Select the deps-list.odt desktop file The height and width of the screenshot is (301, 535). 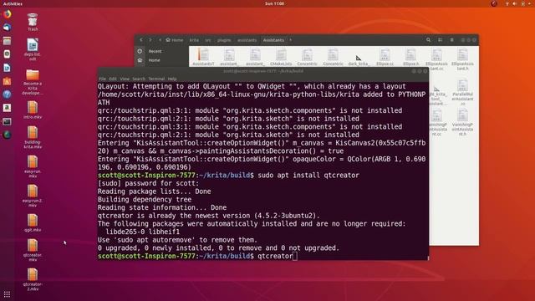[x=33, y=50]
